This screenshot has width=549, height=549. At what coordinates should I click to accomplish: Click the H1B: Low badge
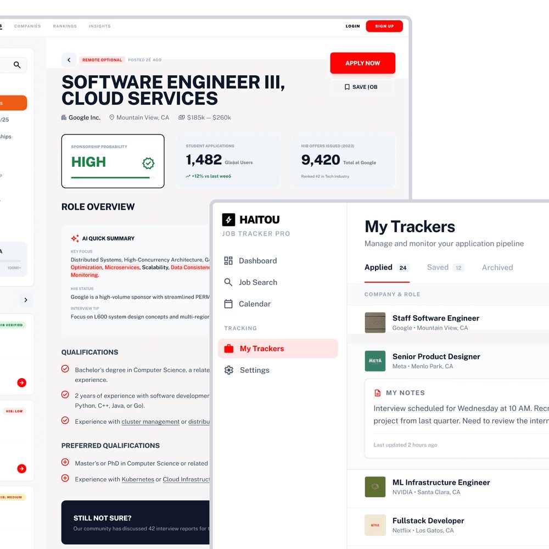[x=14, y=411]
